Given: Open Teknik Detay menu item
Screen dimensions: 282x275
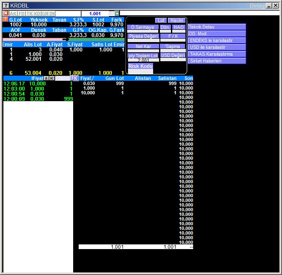Looking at the screenshot, I should pos(217,27).
